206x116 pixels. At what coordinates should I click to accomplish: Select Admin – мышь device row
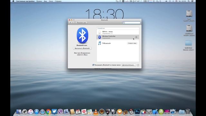point(118,32)
